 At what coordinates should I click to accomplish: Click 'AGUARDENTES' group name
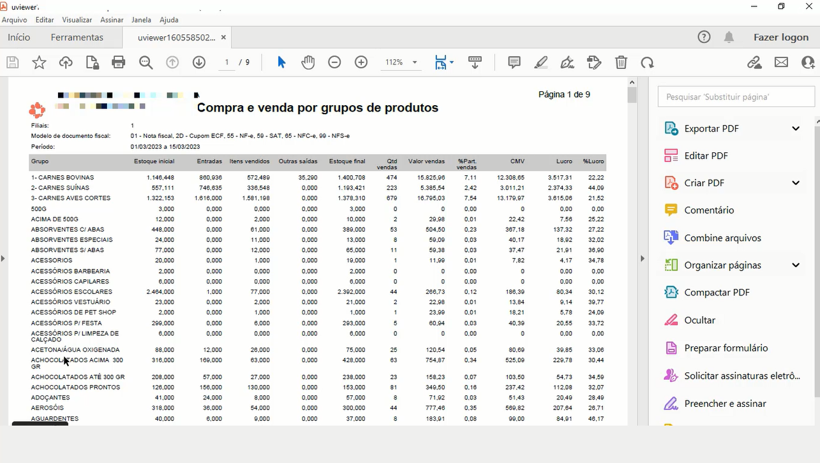tap(55, 418)
